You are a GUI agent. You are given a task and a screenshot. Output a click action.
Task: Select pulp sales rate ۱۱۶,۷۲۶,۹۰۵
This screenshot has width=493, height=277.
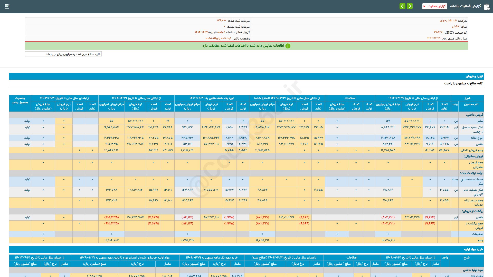coord(135,138)
